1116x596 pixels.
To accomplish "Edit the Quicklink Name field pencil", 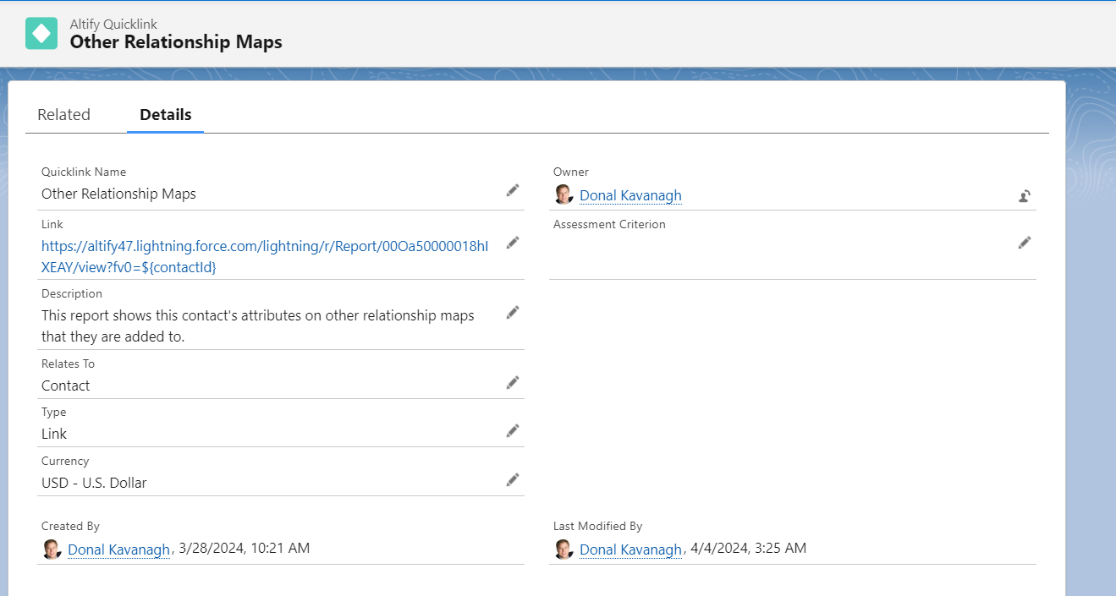I will [513, 190].
